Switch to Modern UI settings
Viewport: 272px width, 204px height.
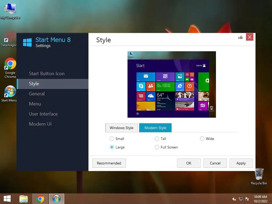pyautogui.click(x=40, y=124)
